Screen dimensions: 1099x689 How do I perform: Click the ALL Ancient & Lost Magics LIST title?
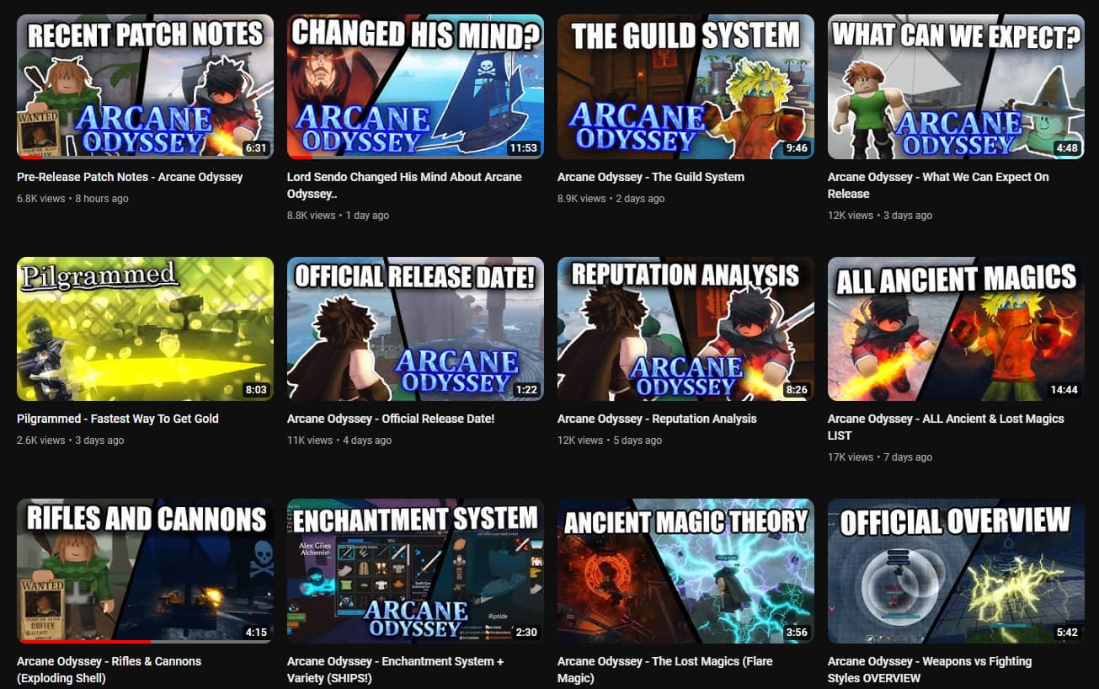(946, 427)
